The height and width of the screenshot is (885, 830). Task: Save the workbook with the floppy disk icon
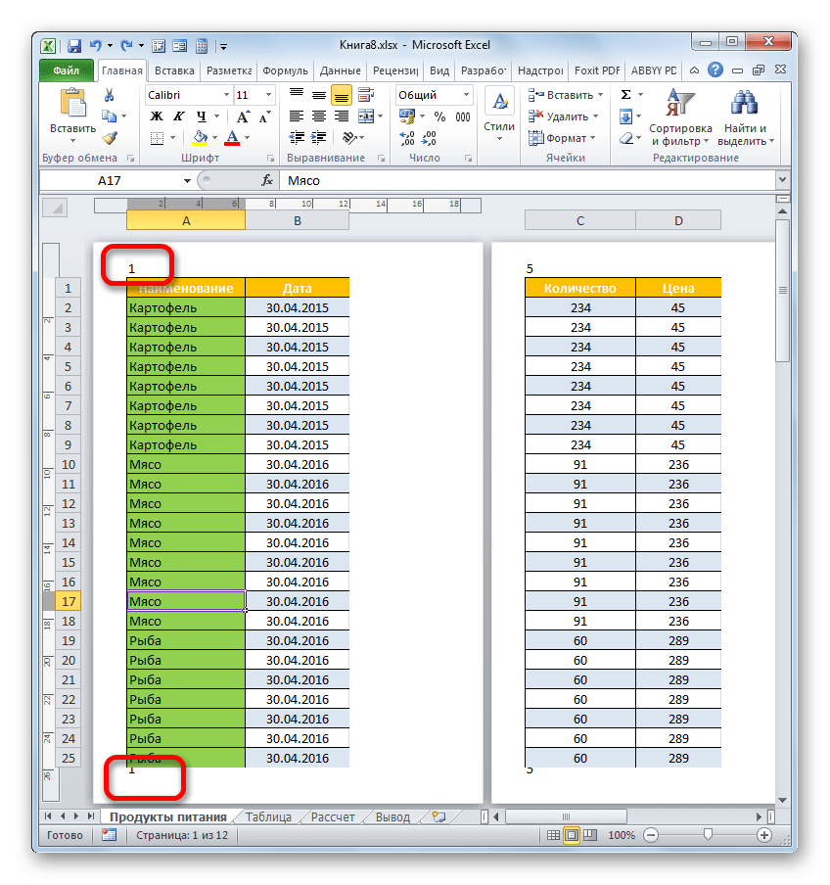74,46
